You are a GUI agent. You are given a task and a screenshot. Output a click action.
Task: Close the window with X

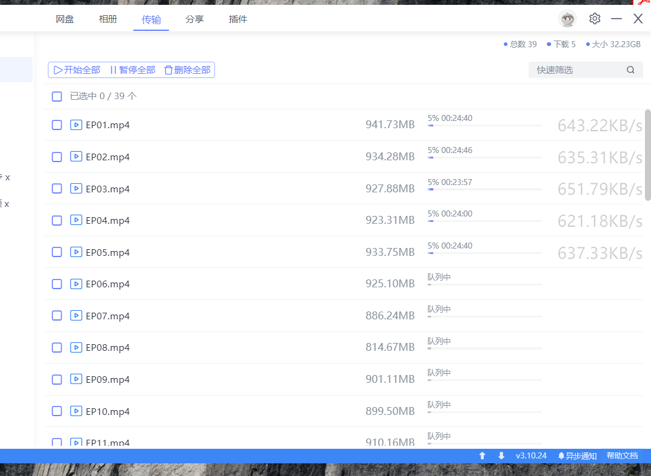[x=638, y=19]
